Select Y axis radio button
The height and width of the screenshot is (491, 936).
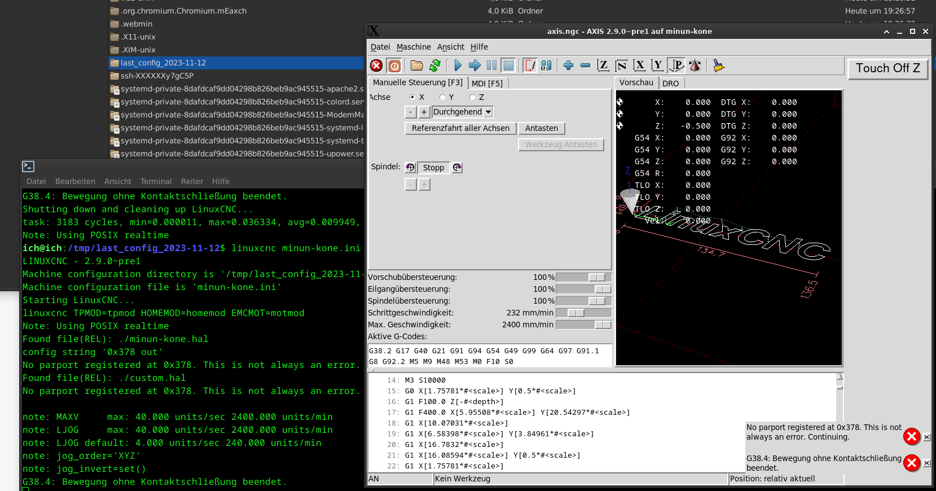pos(442,97)
